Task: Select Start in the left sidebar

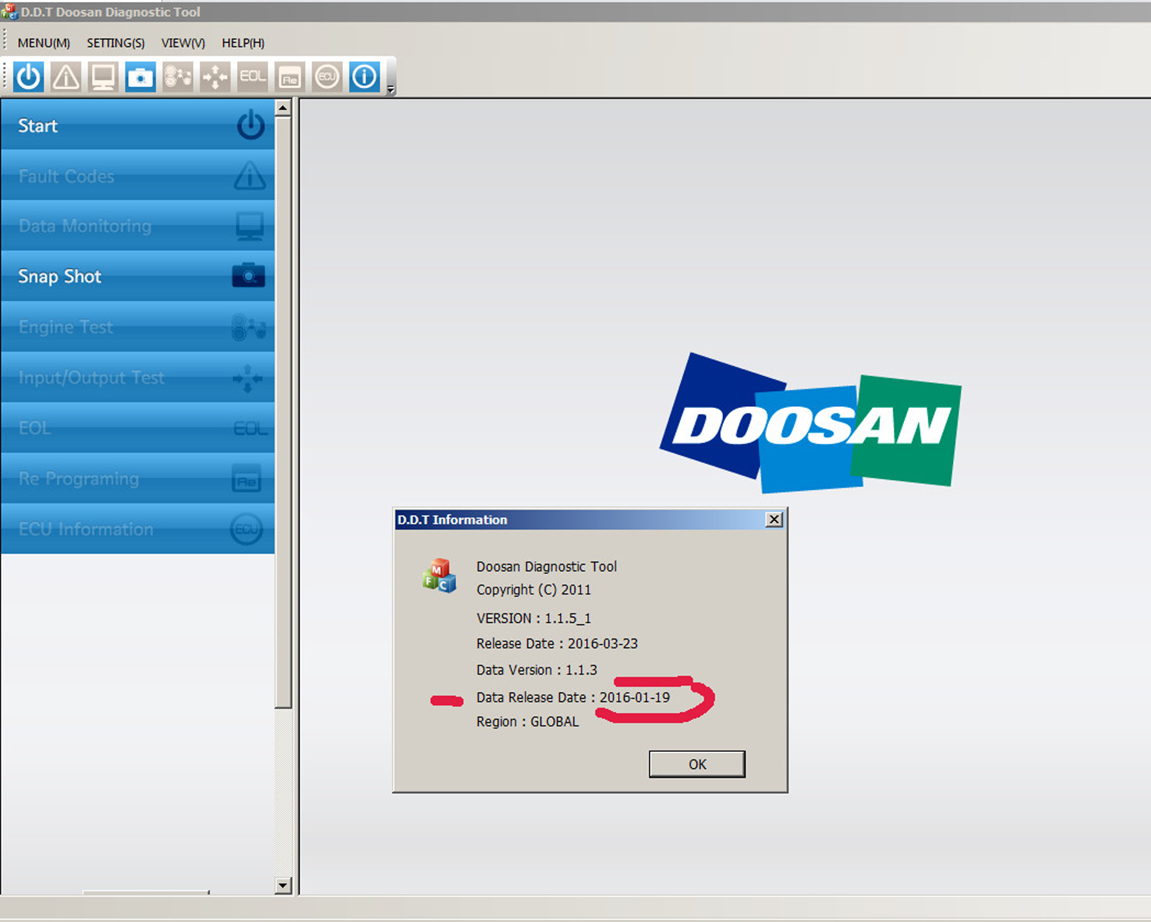Action: pos(138,125)
